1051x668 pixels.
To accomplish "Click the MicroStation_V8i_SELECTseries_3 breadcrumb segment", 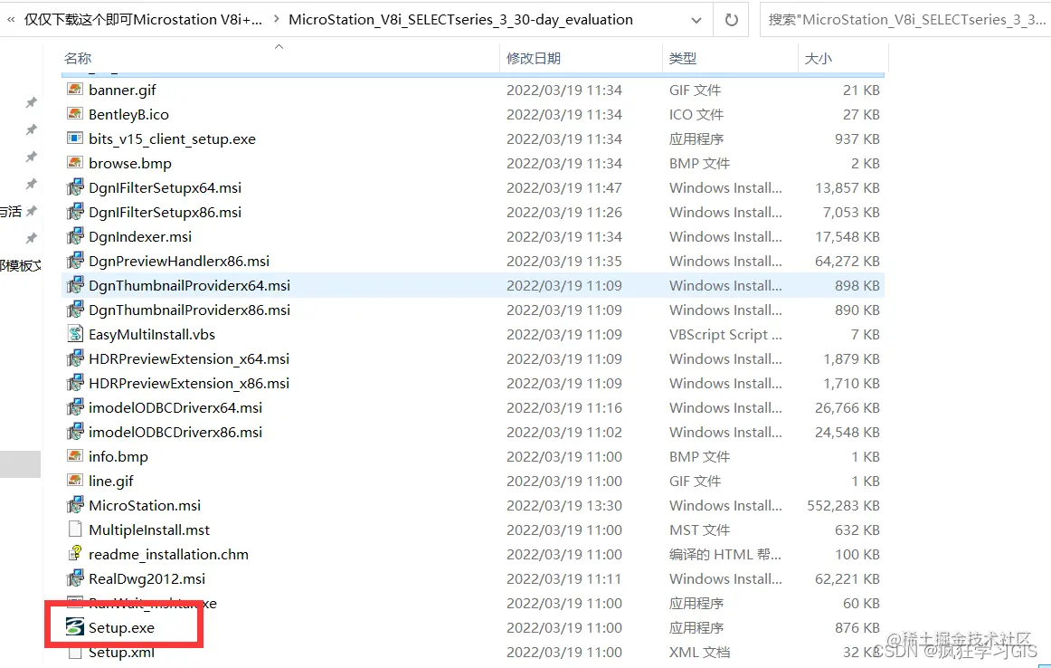I will click(460, 19).
